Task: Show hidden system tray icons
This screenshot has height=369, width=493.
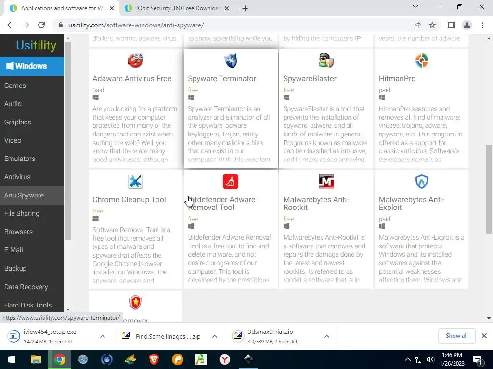Action: (407, 359)
